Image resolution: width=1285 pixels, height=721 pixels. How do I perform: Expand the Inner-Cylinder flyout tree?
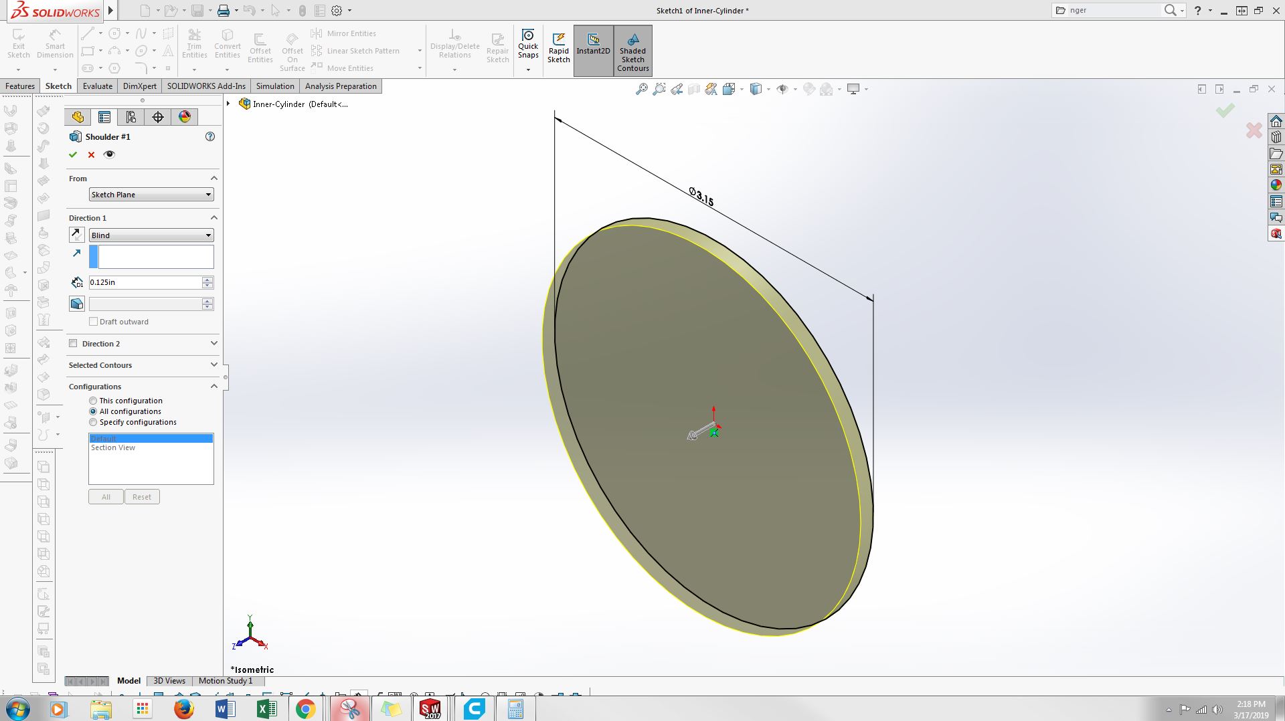(x=229, y=104)
